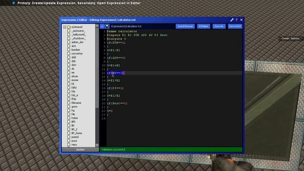Open the filename file
Screen dimensions: 304x171
[76, 103]
